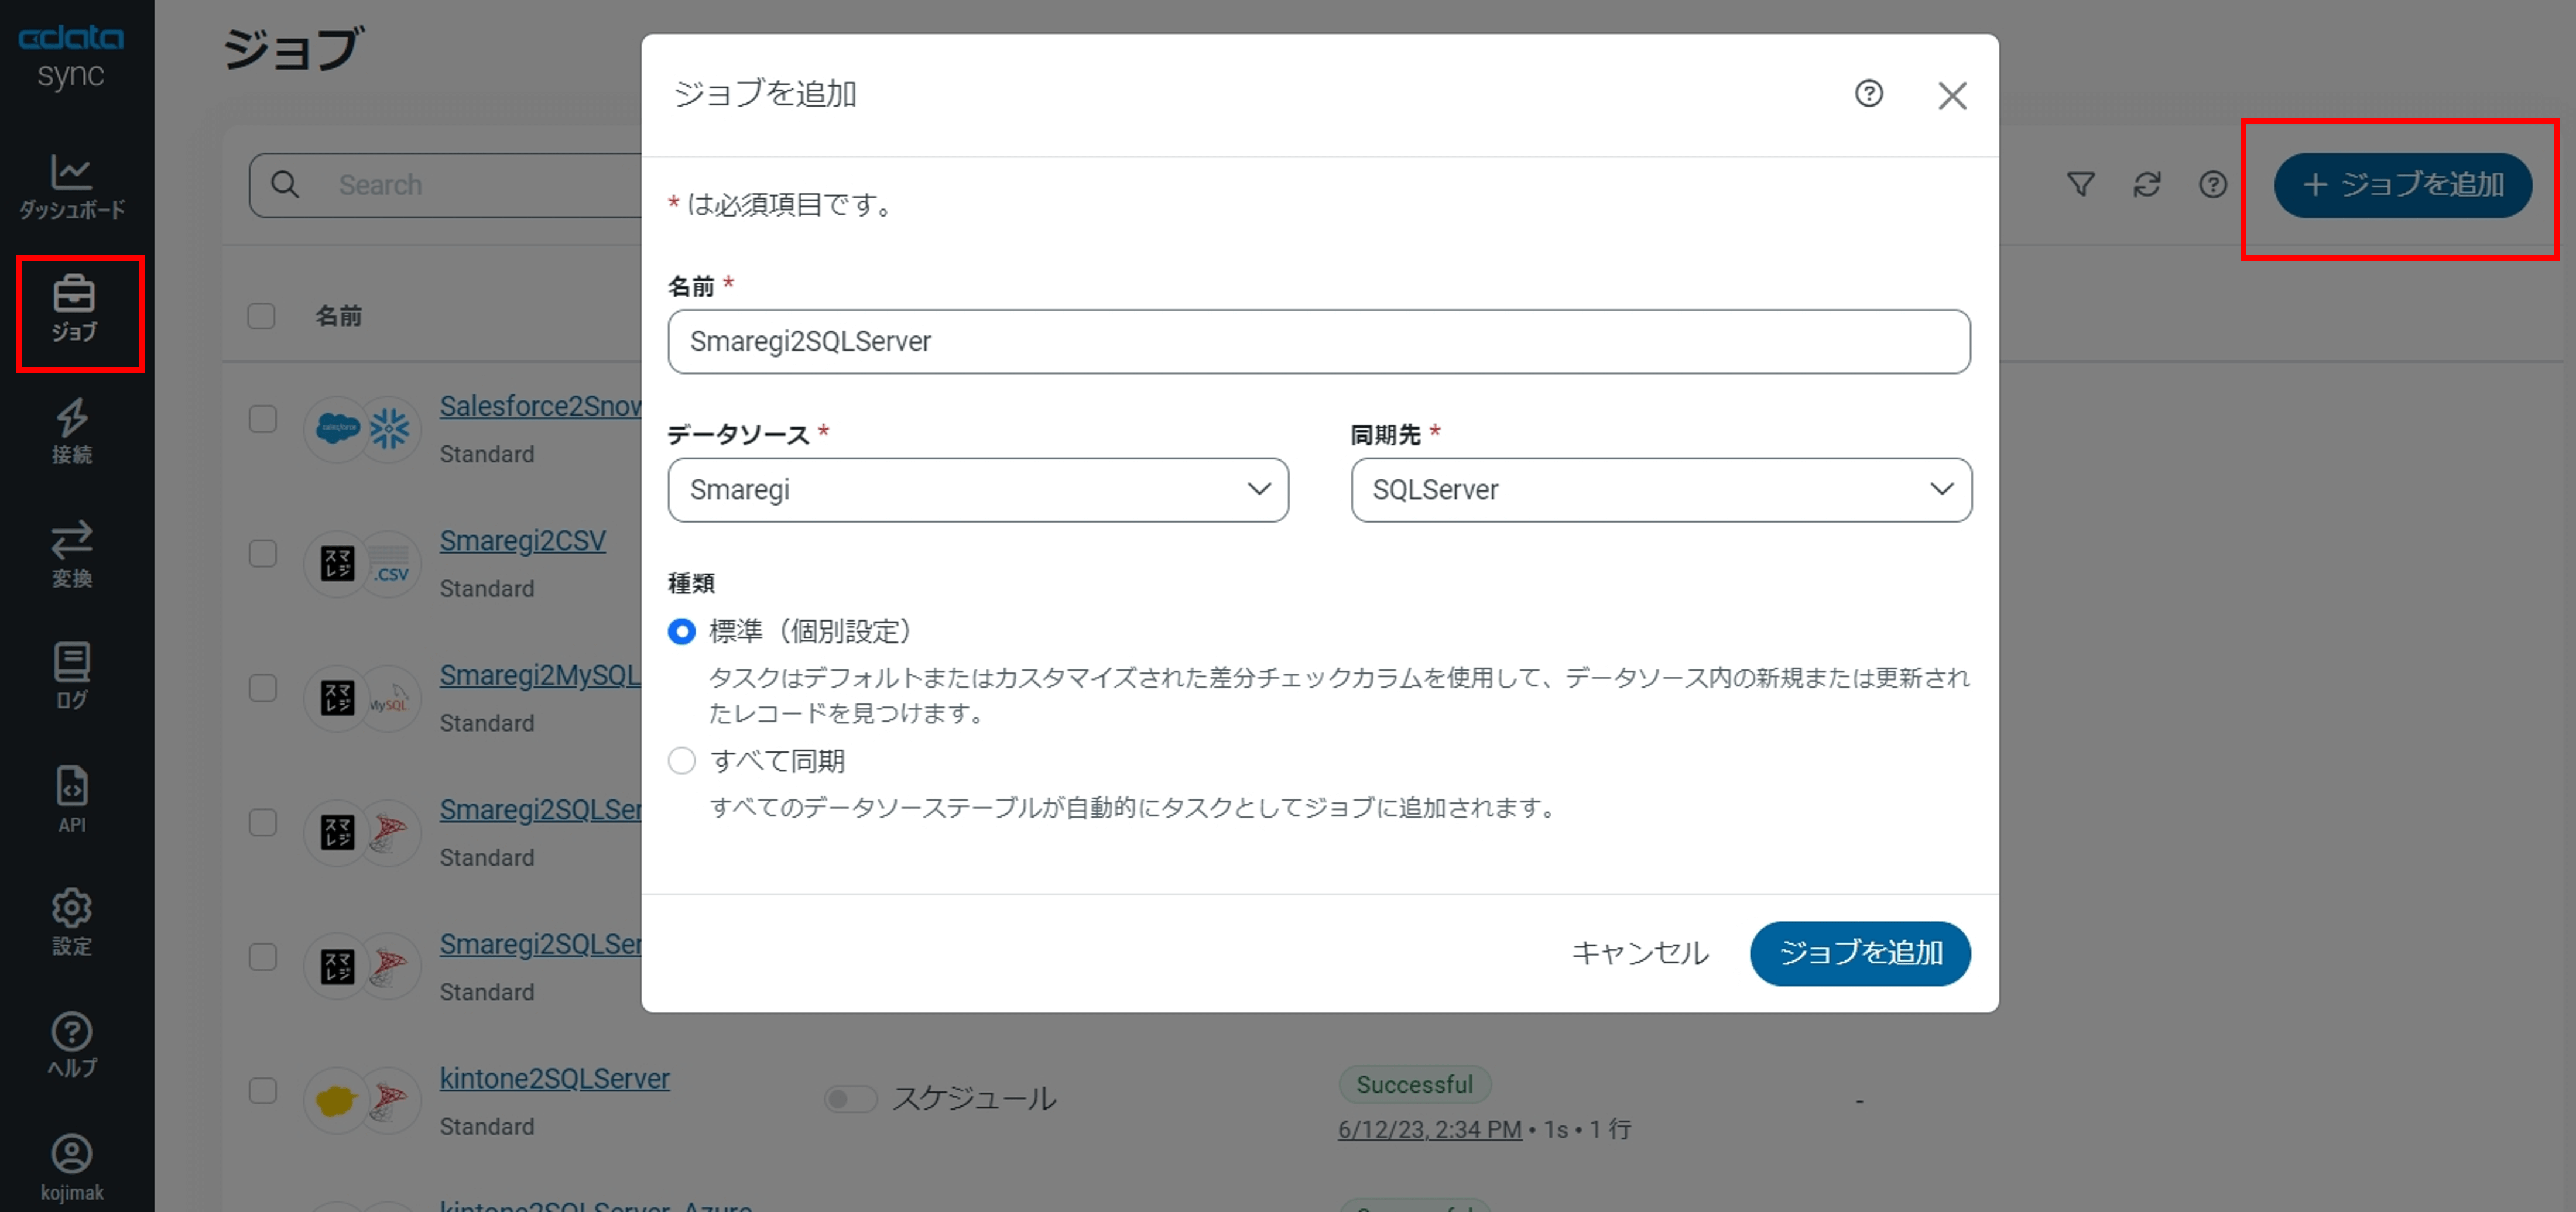Open the 変換 transformations sidebar icon
This screenshot has width=2576, height=1212.
tap(72, 553)
